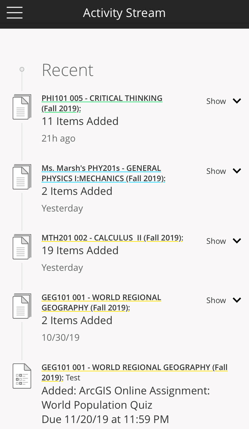Click the test icon beside World Population Quiz
The width and height of the screenshot is (249, 429).
click(x=22, y=376)
